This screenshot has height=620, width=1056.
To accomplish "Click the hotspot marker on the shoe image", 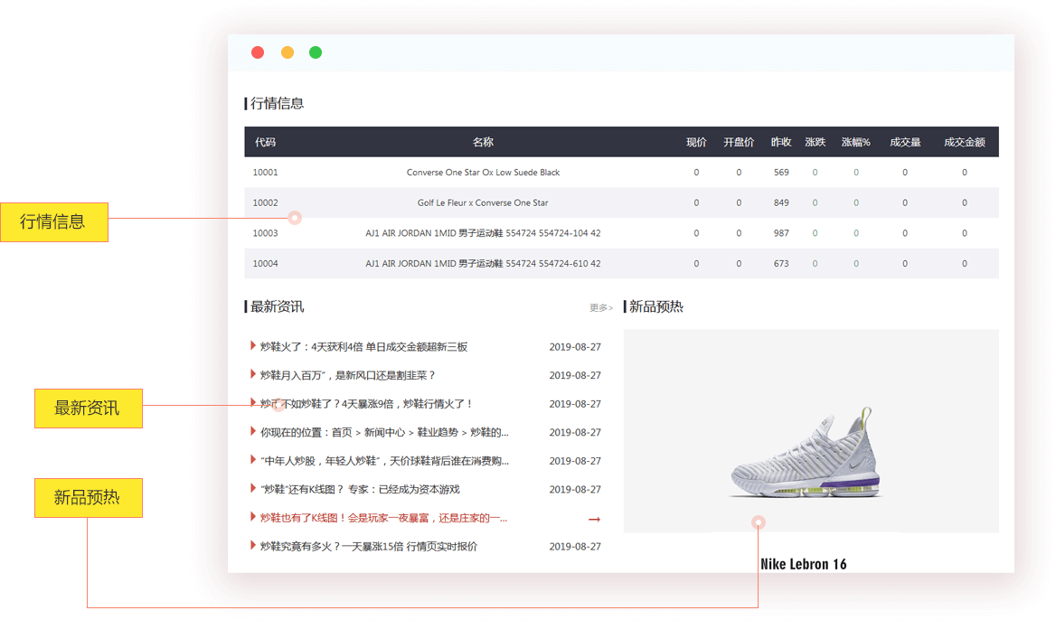I will click(x=759, y=521).
